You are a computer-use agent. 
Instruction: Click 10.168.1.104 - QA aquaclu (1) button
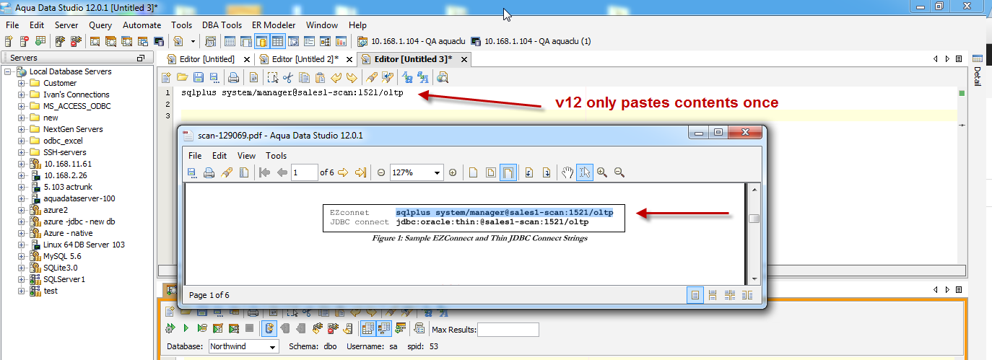531,41
